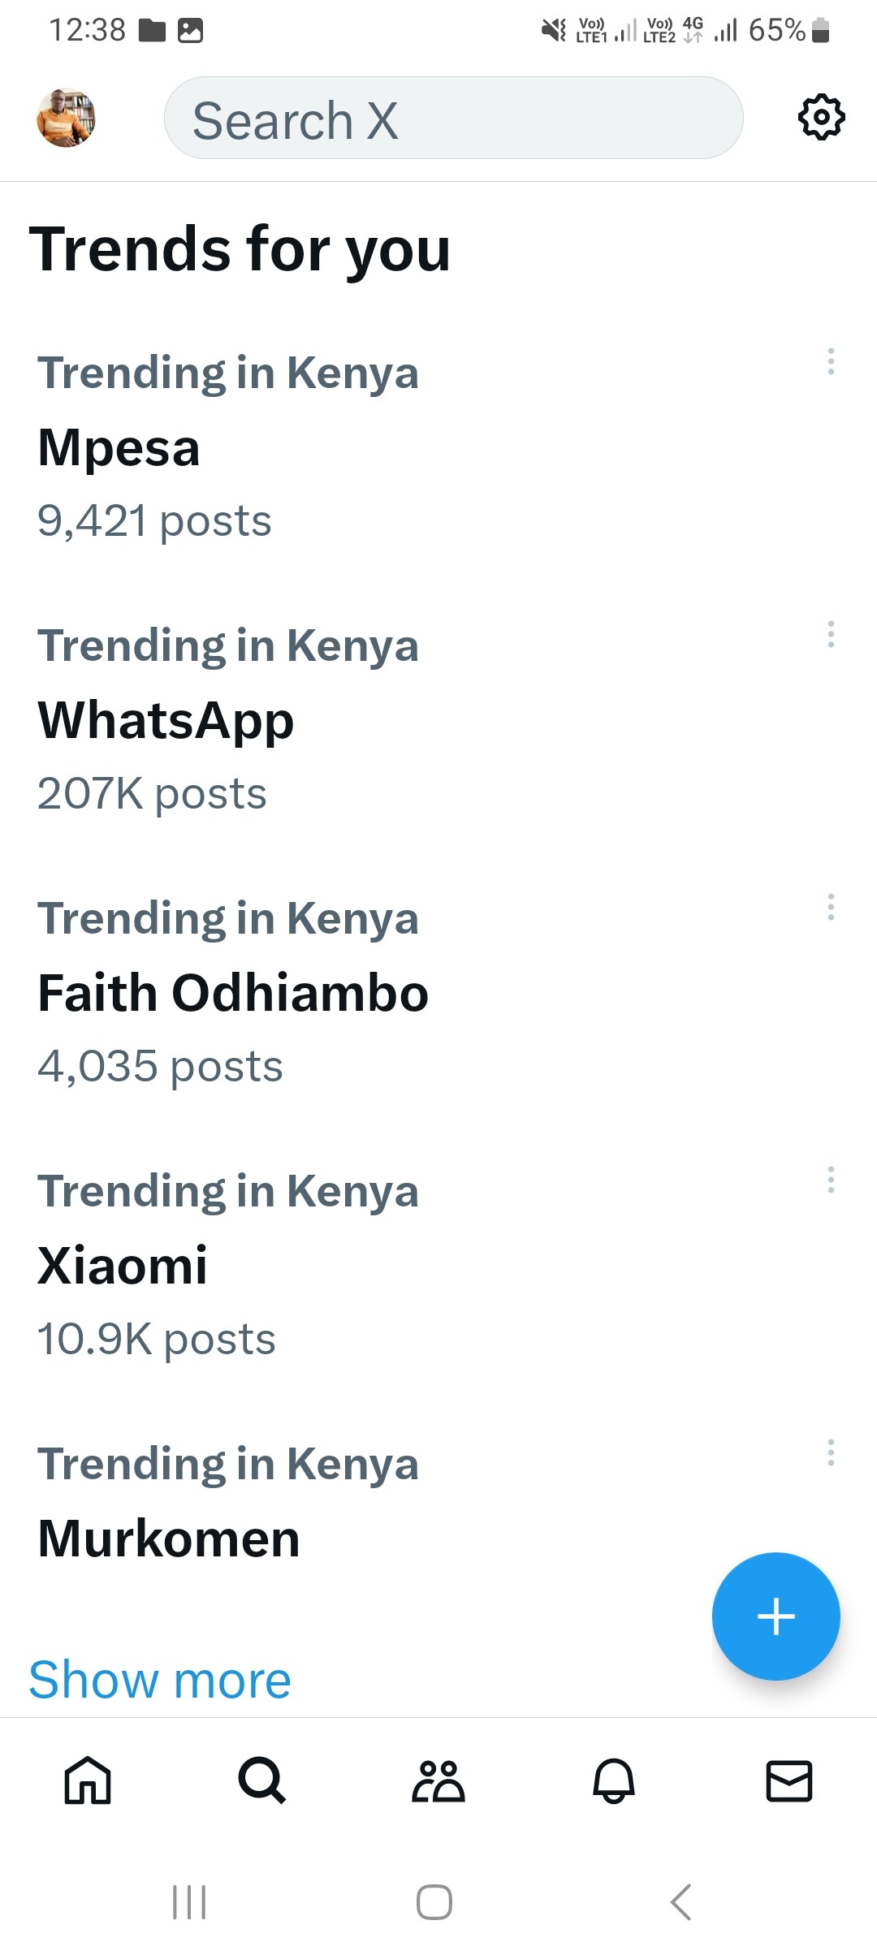Open the Mpesa trending topic
Screen dimensions: 877x1955
tap(119, 448)
